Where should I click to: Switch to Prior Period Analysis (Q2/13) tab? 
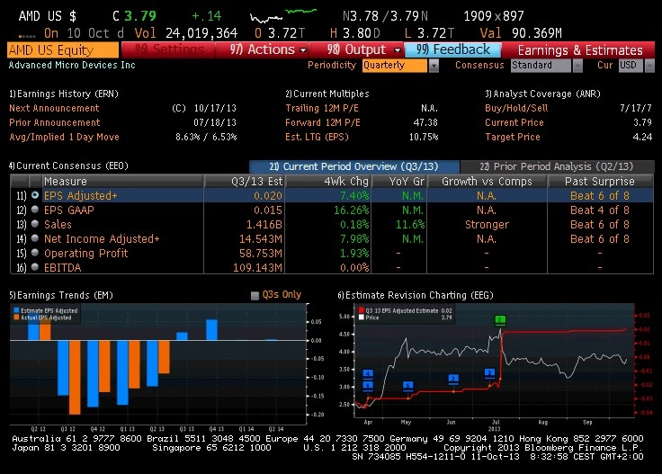pyautogui.click(x=557, y=166)
